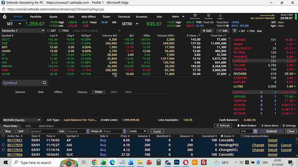Click the PIN lock icon

click(255, 131)
